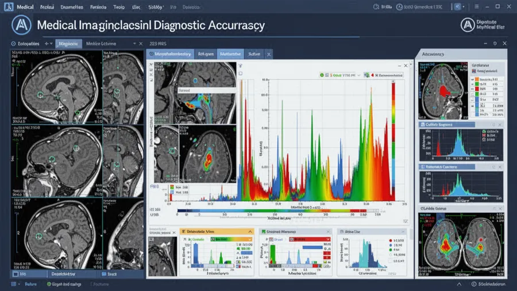This screenshot has height=291, width=517.
Task: Click the filter icon above the chart
Action: (240, 66)
